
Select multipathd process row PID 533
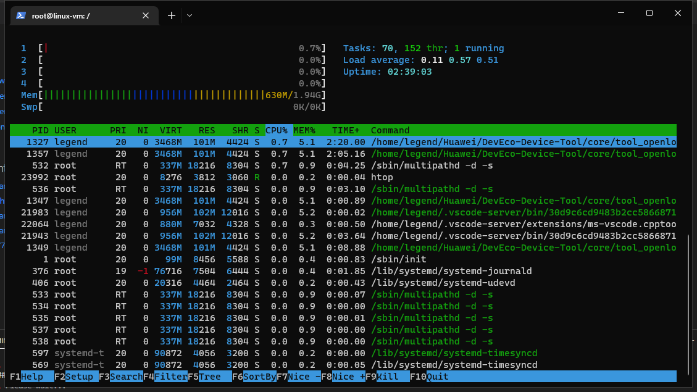(343, 294)
